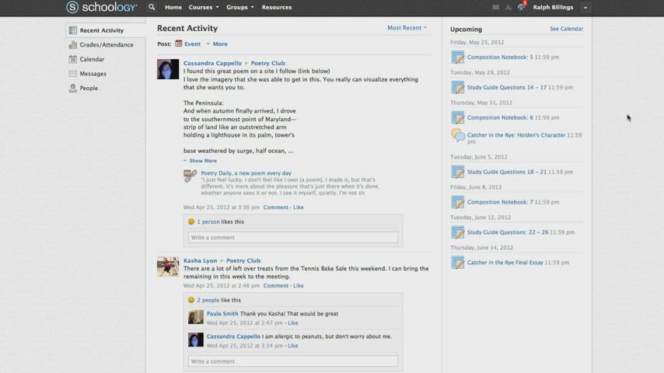Click the Grades/Attendance sidebar icon
Screen dimensions: 664x373
tap(73, 45)
